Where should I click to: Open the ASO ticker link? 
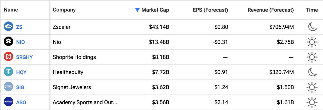(x=21, y=102)
